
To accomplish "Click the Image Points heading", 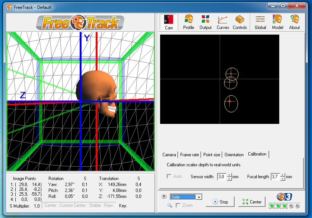I will (25, 179).
